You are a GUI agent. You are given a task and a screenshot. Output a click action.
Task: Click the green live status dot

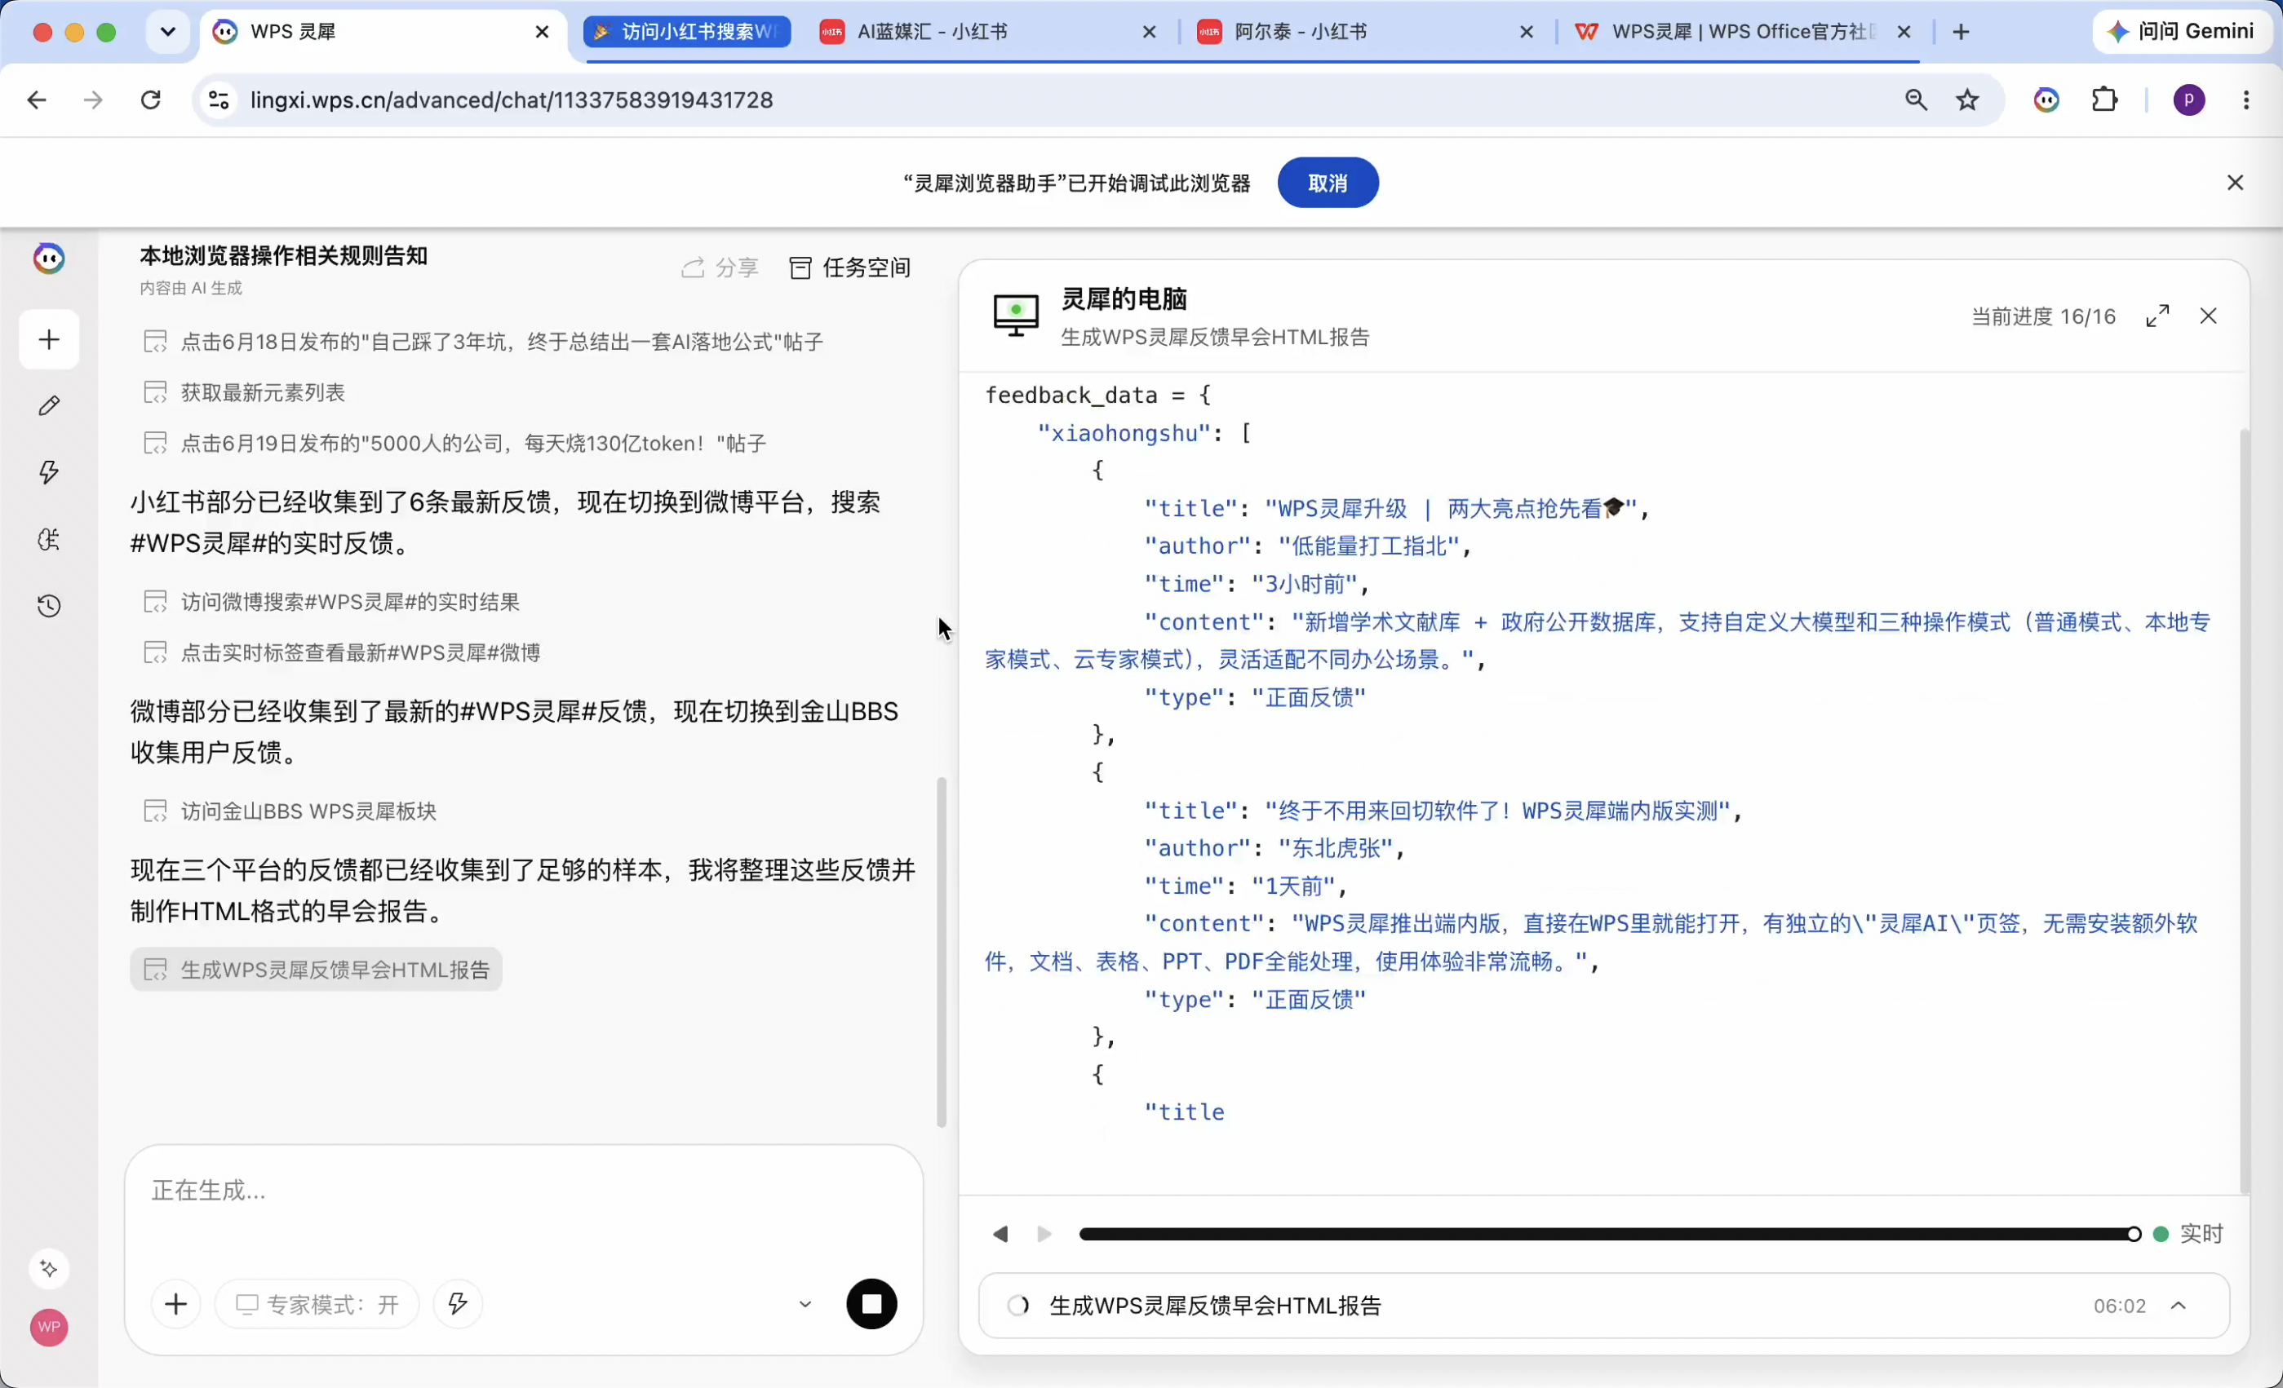(x=2161, y=1235)
